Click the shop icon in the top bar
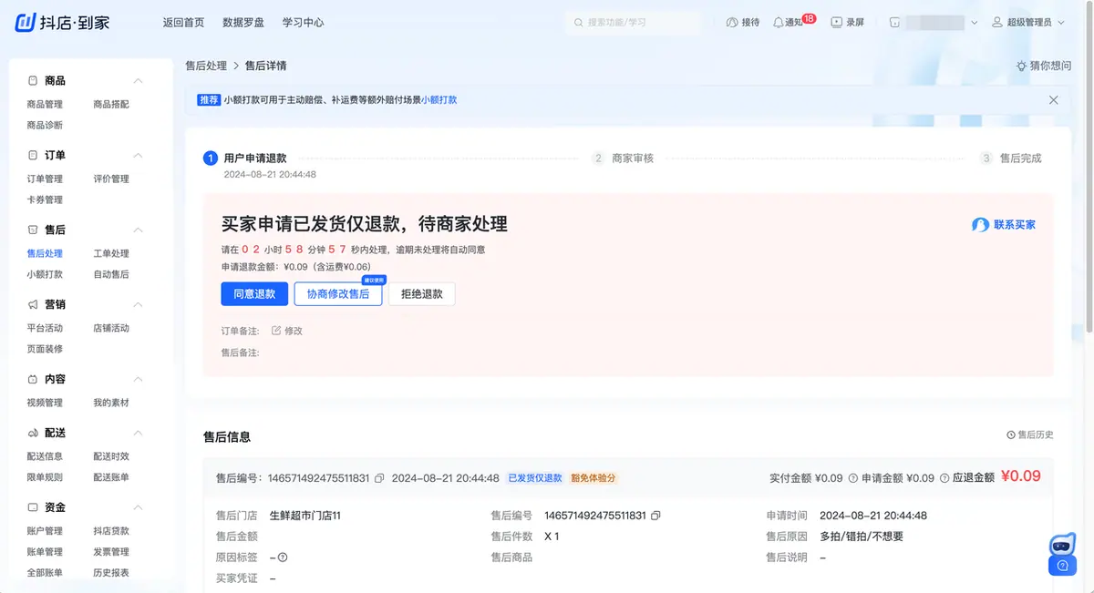The image size is (1094, 593). (x=894, y=22)
